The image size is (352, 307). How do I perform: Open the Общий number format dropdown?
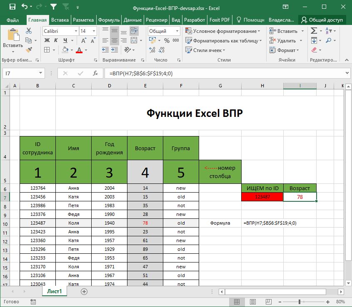tap(177, 31)
